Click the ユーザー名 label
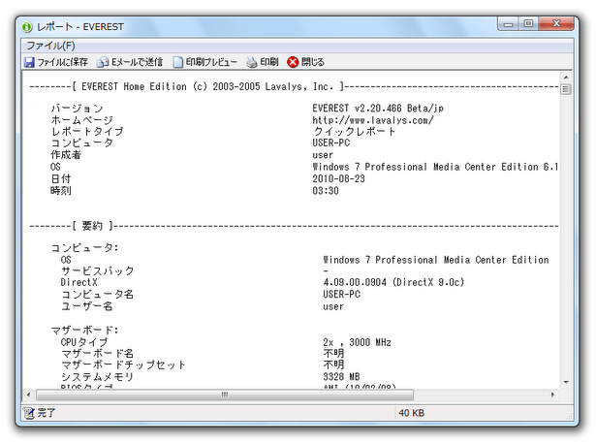 tap(87, 306)
